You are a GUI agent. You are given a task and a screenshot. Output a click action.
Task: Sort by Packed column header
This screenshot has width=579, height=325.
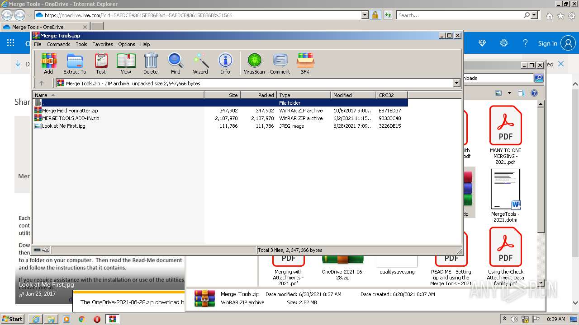click(x=258, y=95)
